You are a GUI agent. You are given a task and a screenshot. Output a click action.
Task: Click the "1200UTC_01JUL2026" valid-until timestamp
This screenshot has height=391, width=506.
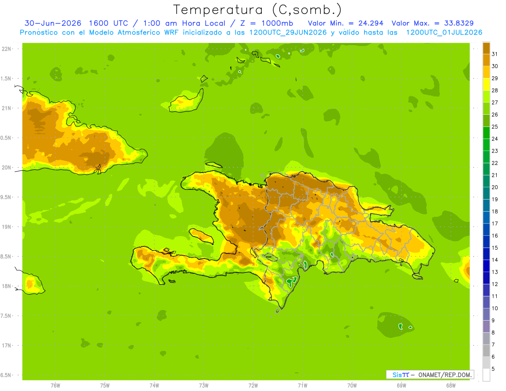(444, 32)
